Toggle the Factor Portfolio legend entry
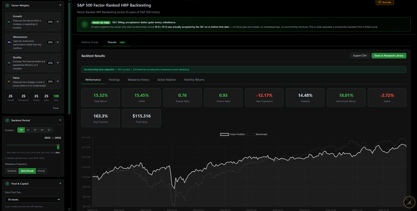Viewport: 417px width, 211px height. (x=232, y=134)
